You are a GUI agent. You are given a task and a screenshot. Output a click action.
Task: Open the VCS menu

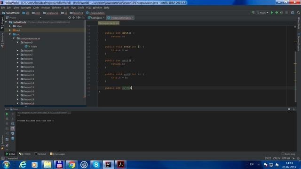[x=88, y=8]
